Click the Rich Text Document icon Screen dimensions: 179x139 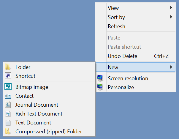pos(8,114)
